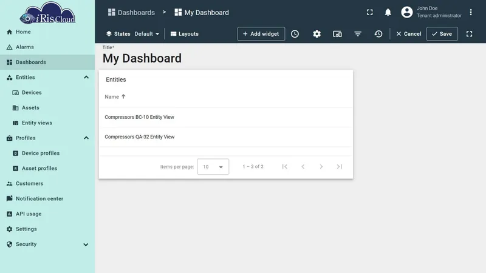Open the filters icon
The image size is (486, 273).
tap(358, 34)
